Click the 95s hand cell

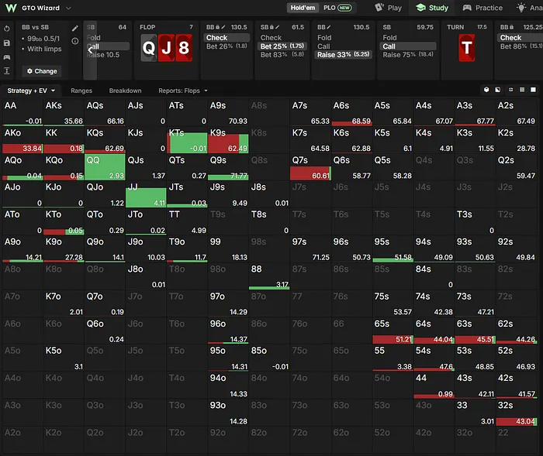pos(393,249)
